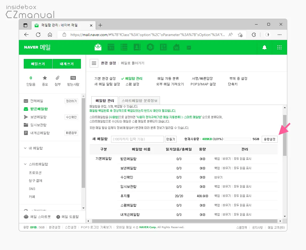The height and width of the screenshot is (250, 306).
Task: Expand the header services dropdown arrow
Action: [189, 47]
